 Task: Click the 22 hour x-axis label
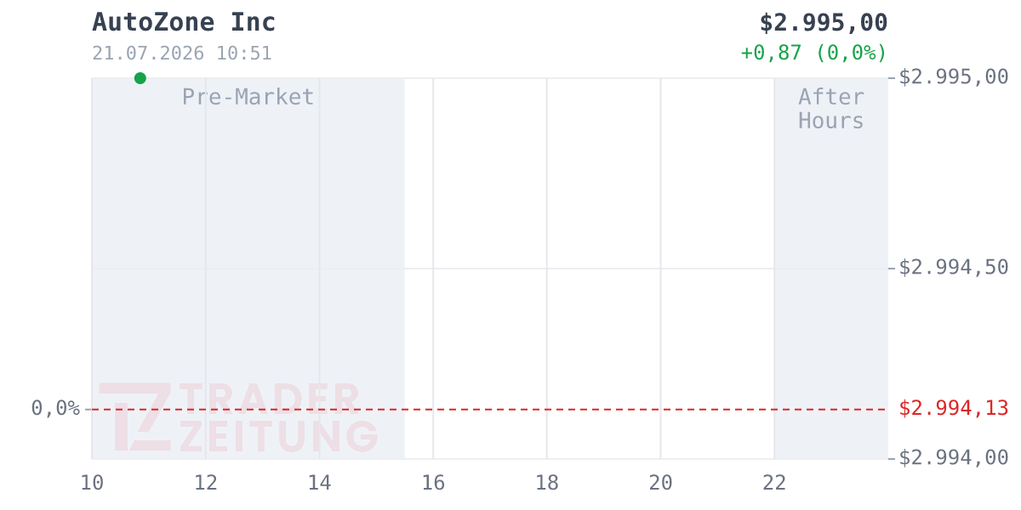(x=774, y=483)
